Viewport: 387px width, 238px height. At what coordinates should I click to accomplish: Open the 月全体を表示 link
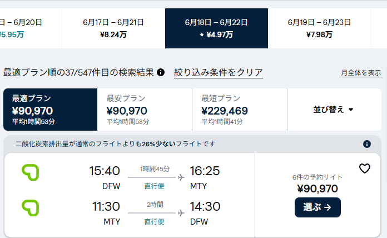coord(361,73)
